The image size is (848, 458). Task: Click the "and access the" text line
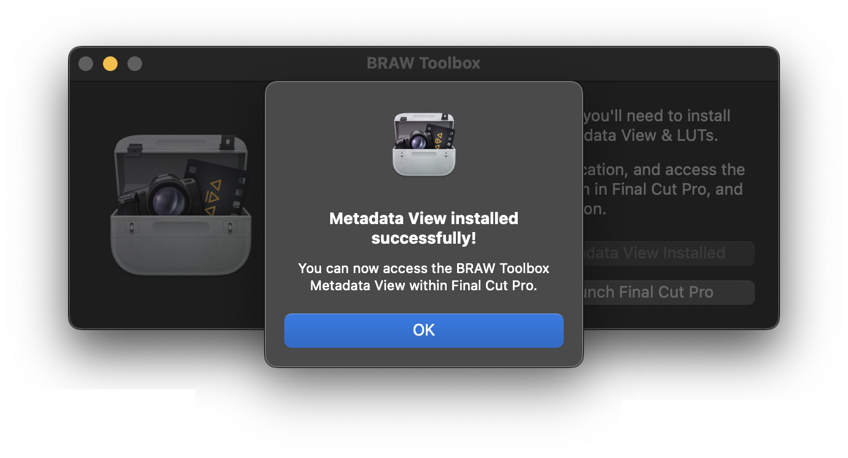click(664, 170)
